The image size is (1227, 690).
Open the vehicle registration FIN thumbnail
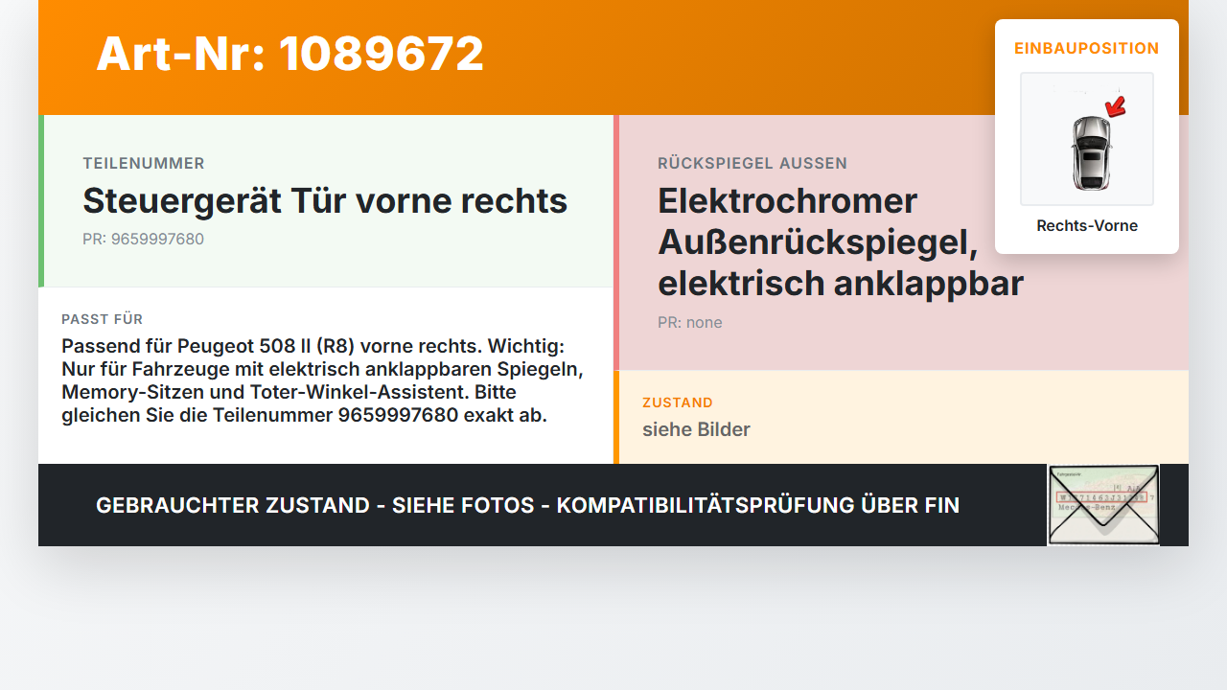pyautogui.click(x=1103, y=505)
